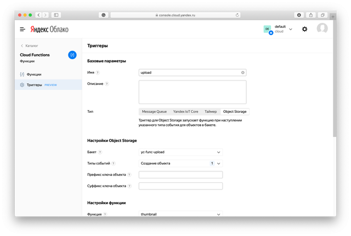Expand the Бакет dropdown showing yc-func-upload
The image size is (351, 236).
coord(180,152)
